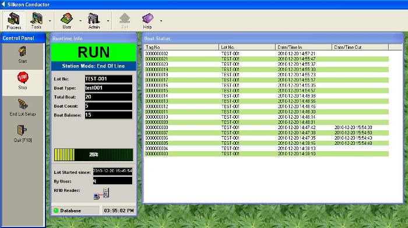This screenshot has height=228, width=408.
Task: Select row with tag 0000000011
Action: click(266, 112)
